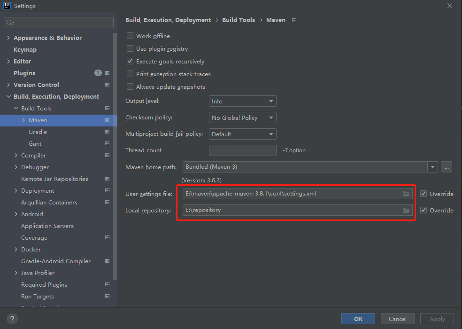The image size is (462, 329).
Task: Click Build, Execution, Deployment breadcrumb
Action: coord(168,20)
